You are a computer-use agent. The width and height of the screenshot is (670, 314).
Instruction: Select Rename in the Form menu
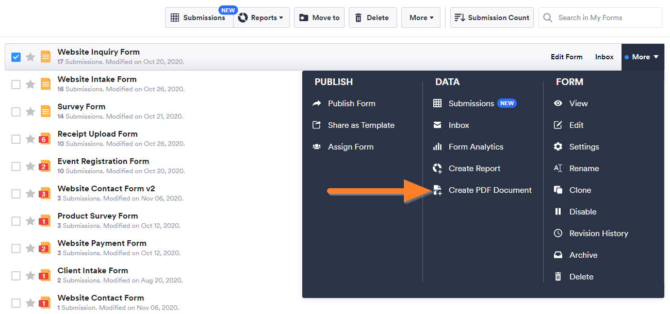tap(583, 169)
